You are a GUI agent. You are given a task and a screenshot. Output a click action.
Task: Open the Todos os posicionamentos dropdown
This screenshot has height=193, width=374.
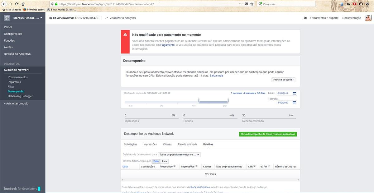(179, 154)
